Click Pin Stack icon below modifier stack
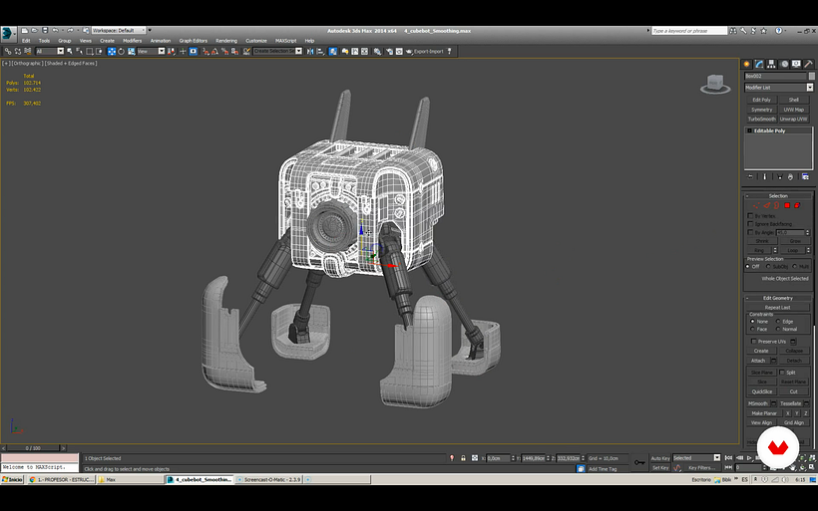 [x=751, y=177]
